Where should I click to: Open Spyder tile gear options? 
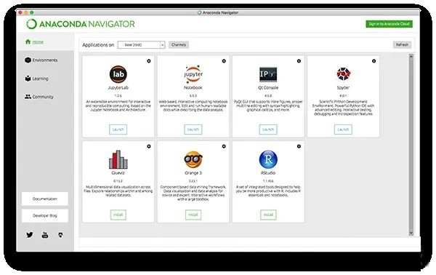tap(374, 61)
